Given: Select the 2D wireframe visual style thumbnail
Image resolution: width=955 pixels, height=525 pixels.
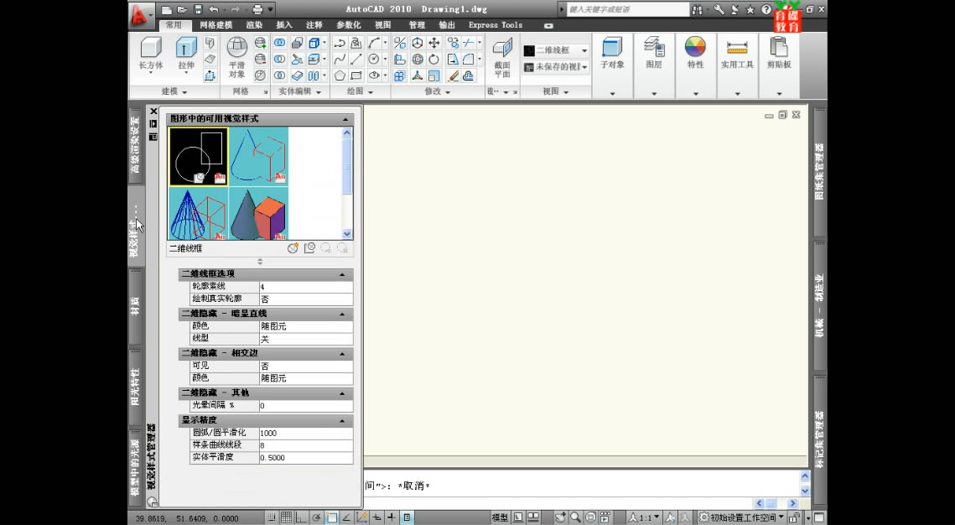Looking at the screenshot, I should point(199,156).
